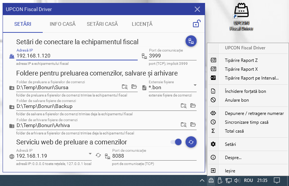Search folder icon for D:\Temp\Bonuri\Backup

click(184, 106)
